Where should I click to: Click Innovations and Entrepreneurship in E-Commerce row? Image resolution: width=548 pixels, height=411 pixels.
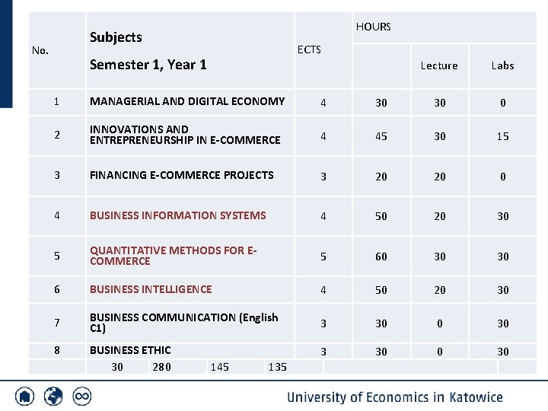(185, 135)
